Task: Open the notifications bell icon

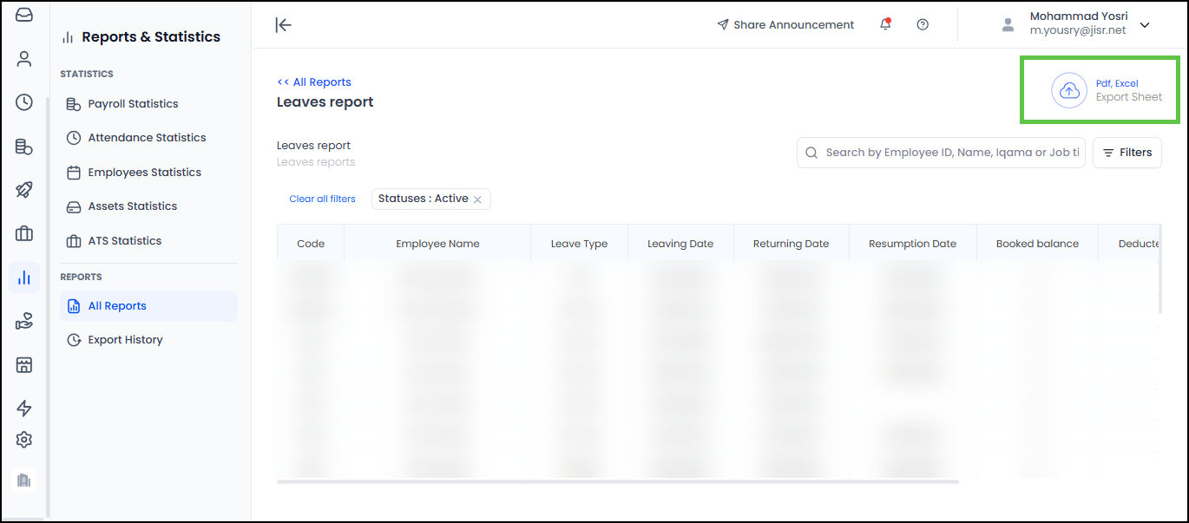Action: [885, 24]
